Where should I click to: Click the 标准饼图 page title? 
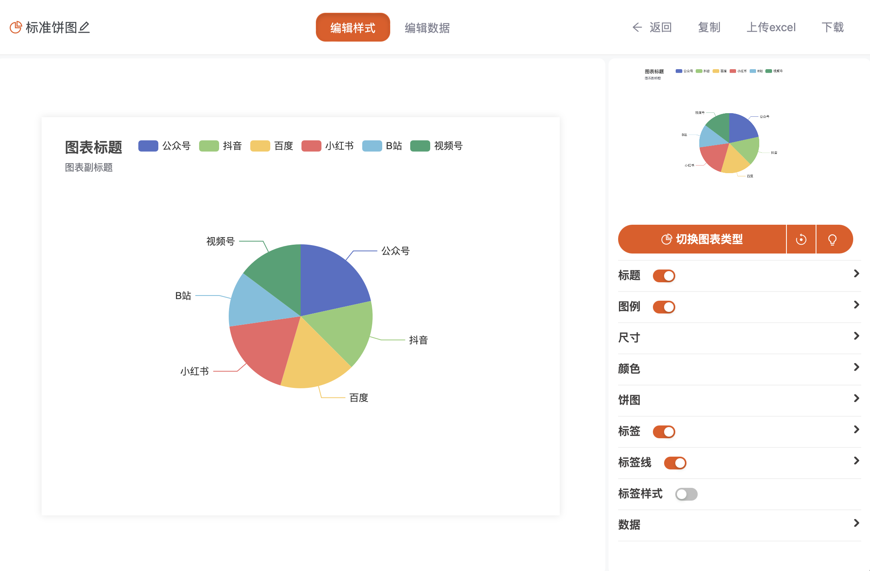pos(51,27)
